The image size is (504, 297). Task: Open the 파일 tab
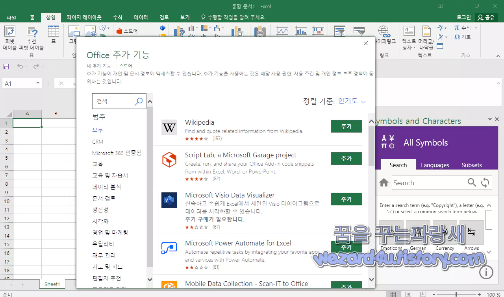tap(11, 17)
